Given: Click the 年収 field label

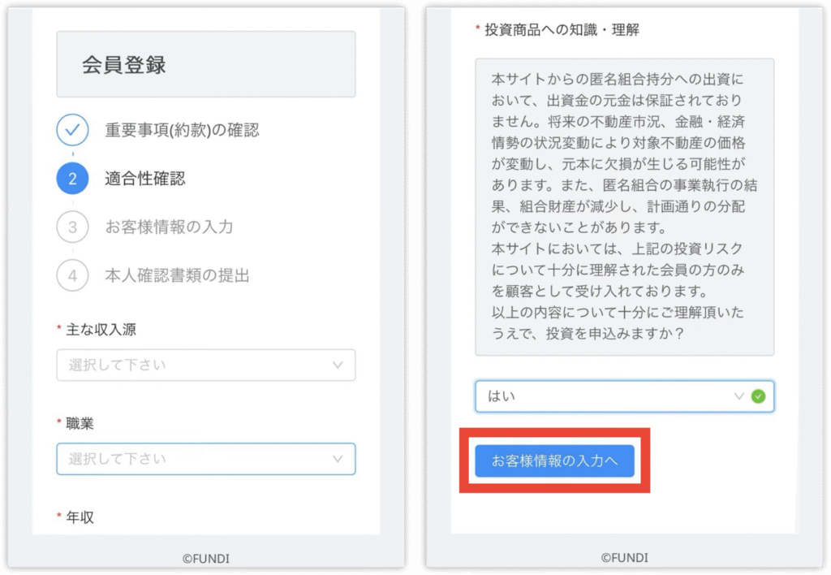Looking at the screenshot, I should pyautogui.click(x=80, y=517).
